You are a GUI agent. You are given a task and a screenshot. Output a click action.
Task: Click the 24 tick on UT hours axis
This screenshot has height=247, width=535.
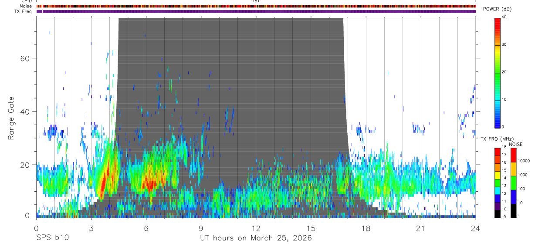475,228
